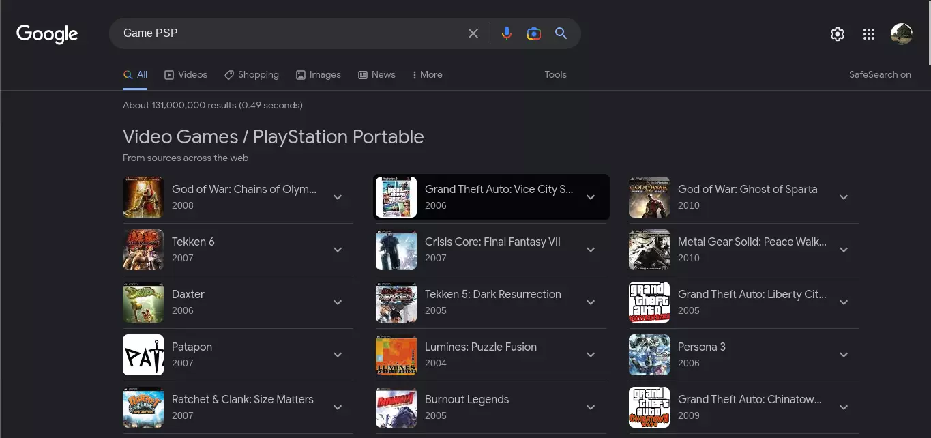Click the Tekken 6 game title
This screenshot has width=931, height=438.
[x=194, y=242]
